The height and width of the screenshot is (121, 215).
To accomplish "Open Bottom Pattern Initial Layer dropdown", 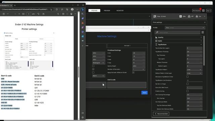I will (194, 73).
